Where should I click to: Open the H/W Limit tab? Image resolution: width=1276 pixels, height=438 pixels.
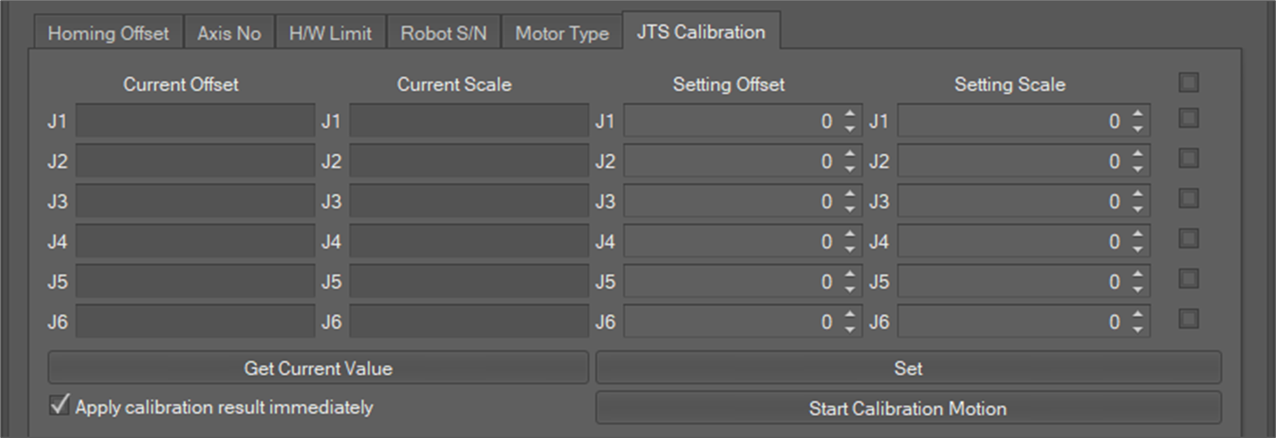tap(330, 33)
